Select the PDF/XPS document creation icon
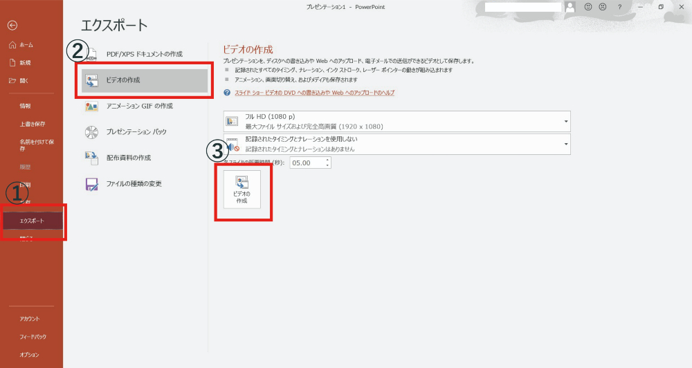This screenshot has height=368, width=692. pos(91,54)
